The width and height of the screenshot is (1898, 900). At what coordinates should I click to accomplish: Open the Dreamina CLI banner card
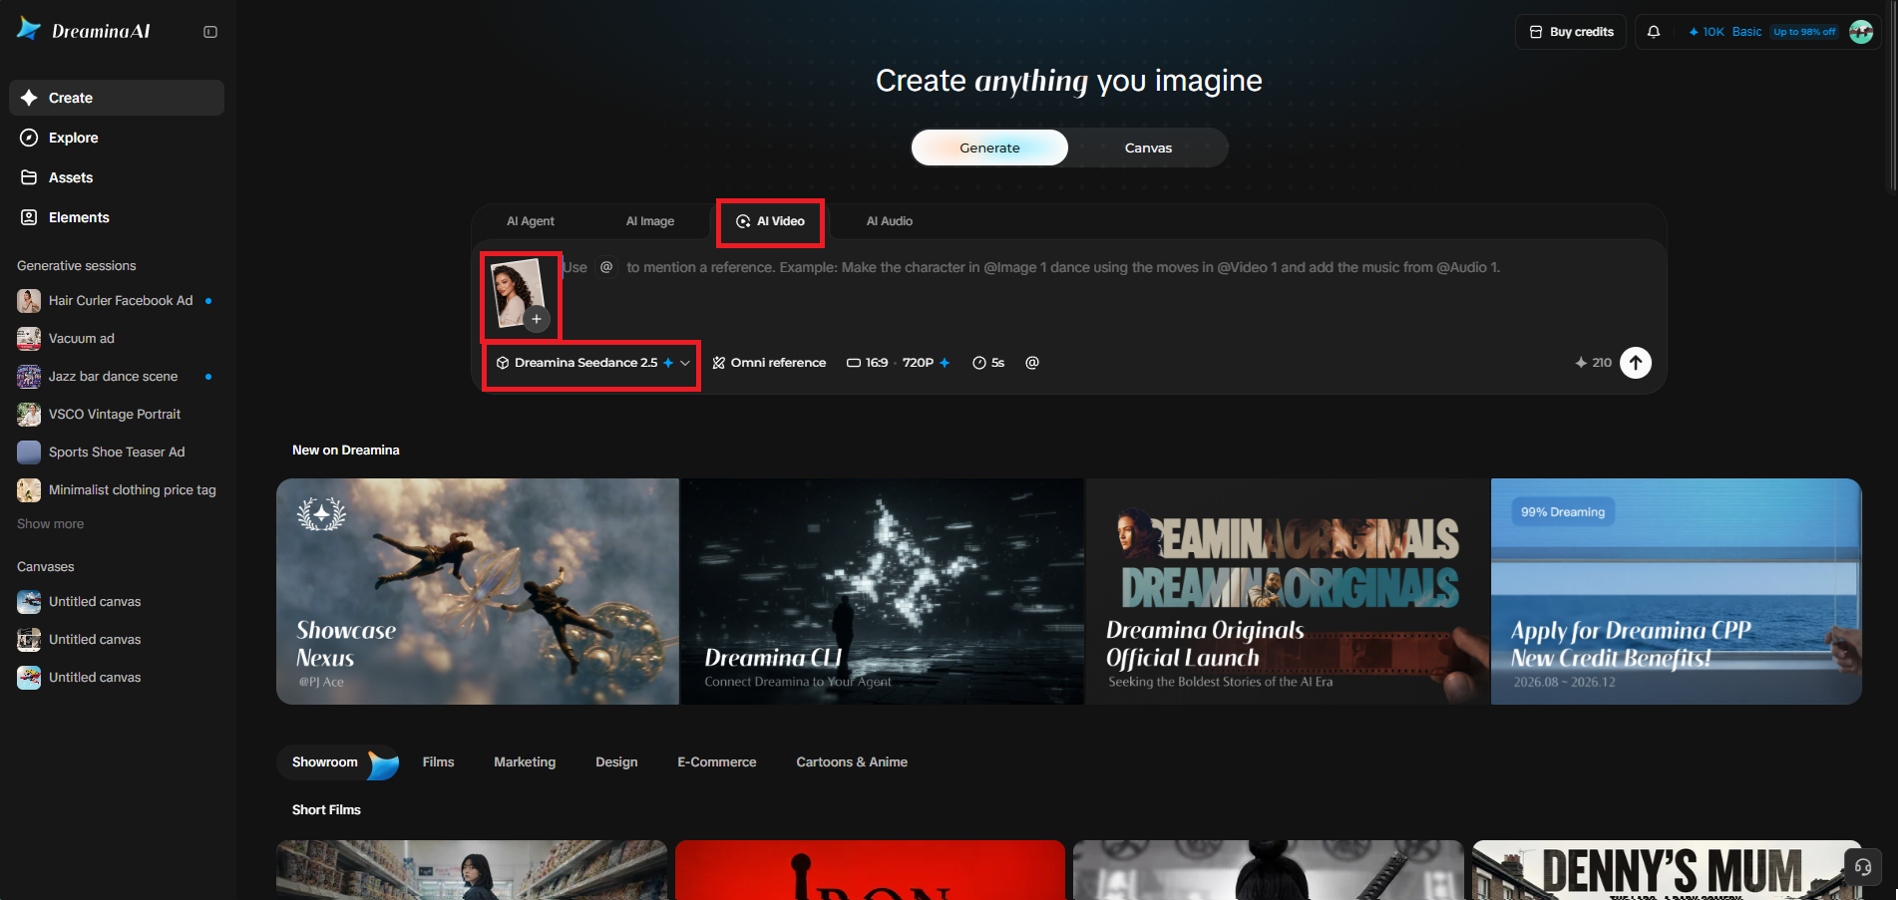[x=882, y=591]
